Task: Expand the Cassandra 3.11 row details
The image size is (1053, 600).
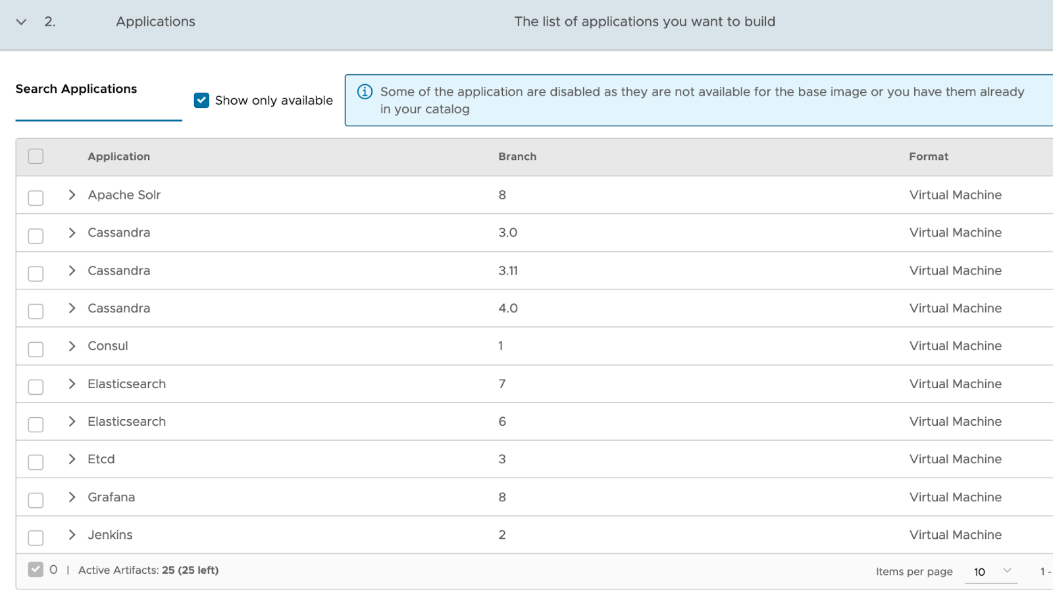Action: pyautogui.click(x=72, y=270)
